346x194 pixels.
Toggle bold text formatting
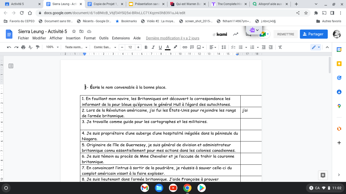[x=146, y=47]
